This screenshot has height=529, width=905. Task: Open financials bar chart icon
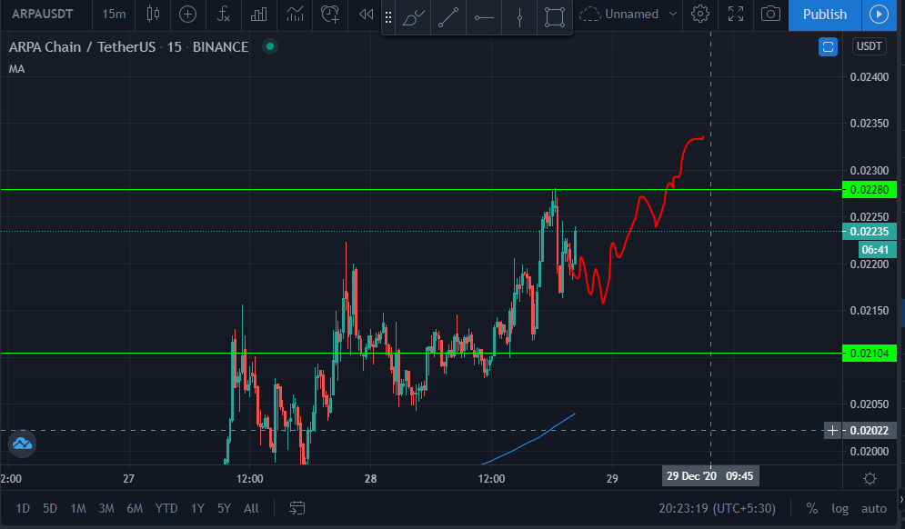258,14
